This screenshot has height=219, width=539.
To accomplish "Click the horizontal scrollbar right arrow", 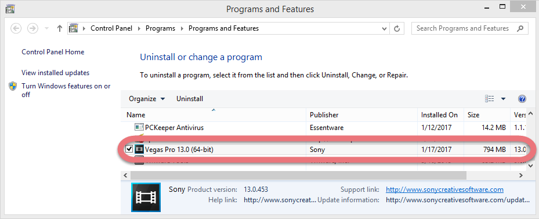I will coord(521,175).
